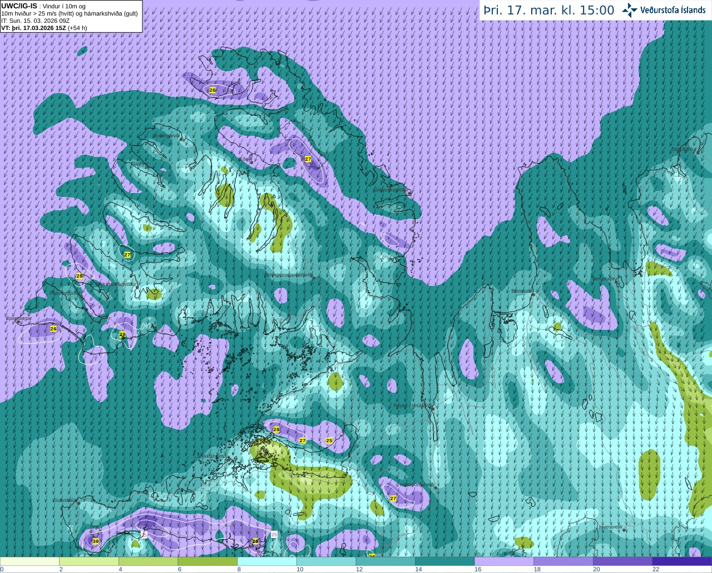This screenshot has width=712, height=573.
Task: Pick the violet 20–22 m/s legend swatch
Action: pos(623,561)
